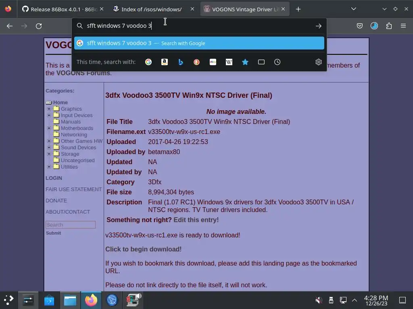This screenshot has width=413, height=309.
Task: Search this time with Amazon
Action: (x=165, y=62)
